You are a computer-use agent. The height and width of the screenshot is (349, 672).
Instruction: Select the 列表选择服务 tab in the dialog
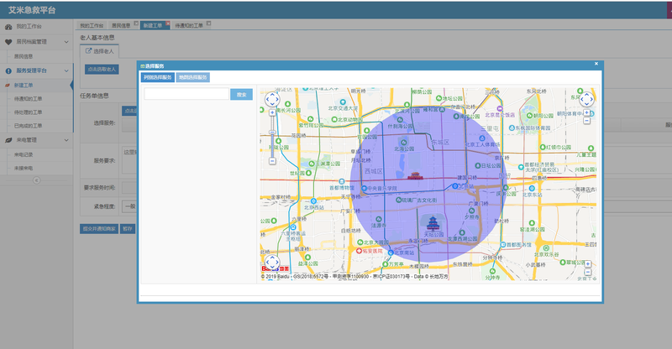[158, 77]
